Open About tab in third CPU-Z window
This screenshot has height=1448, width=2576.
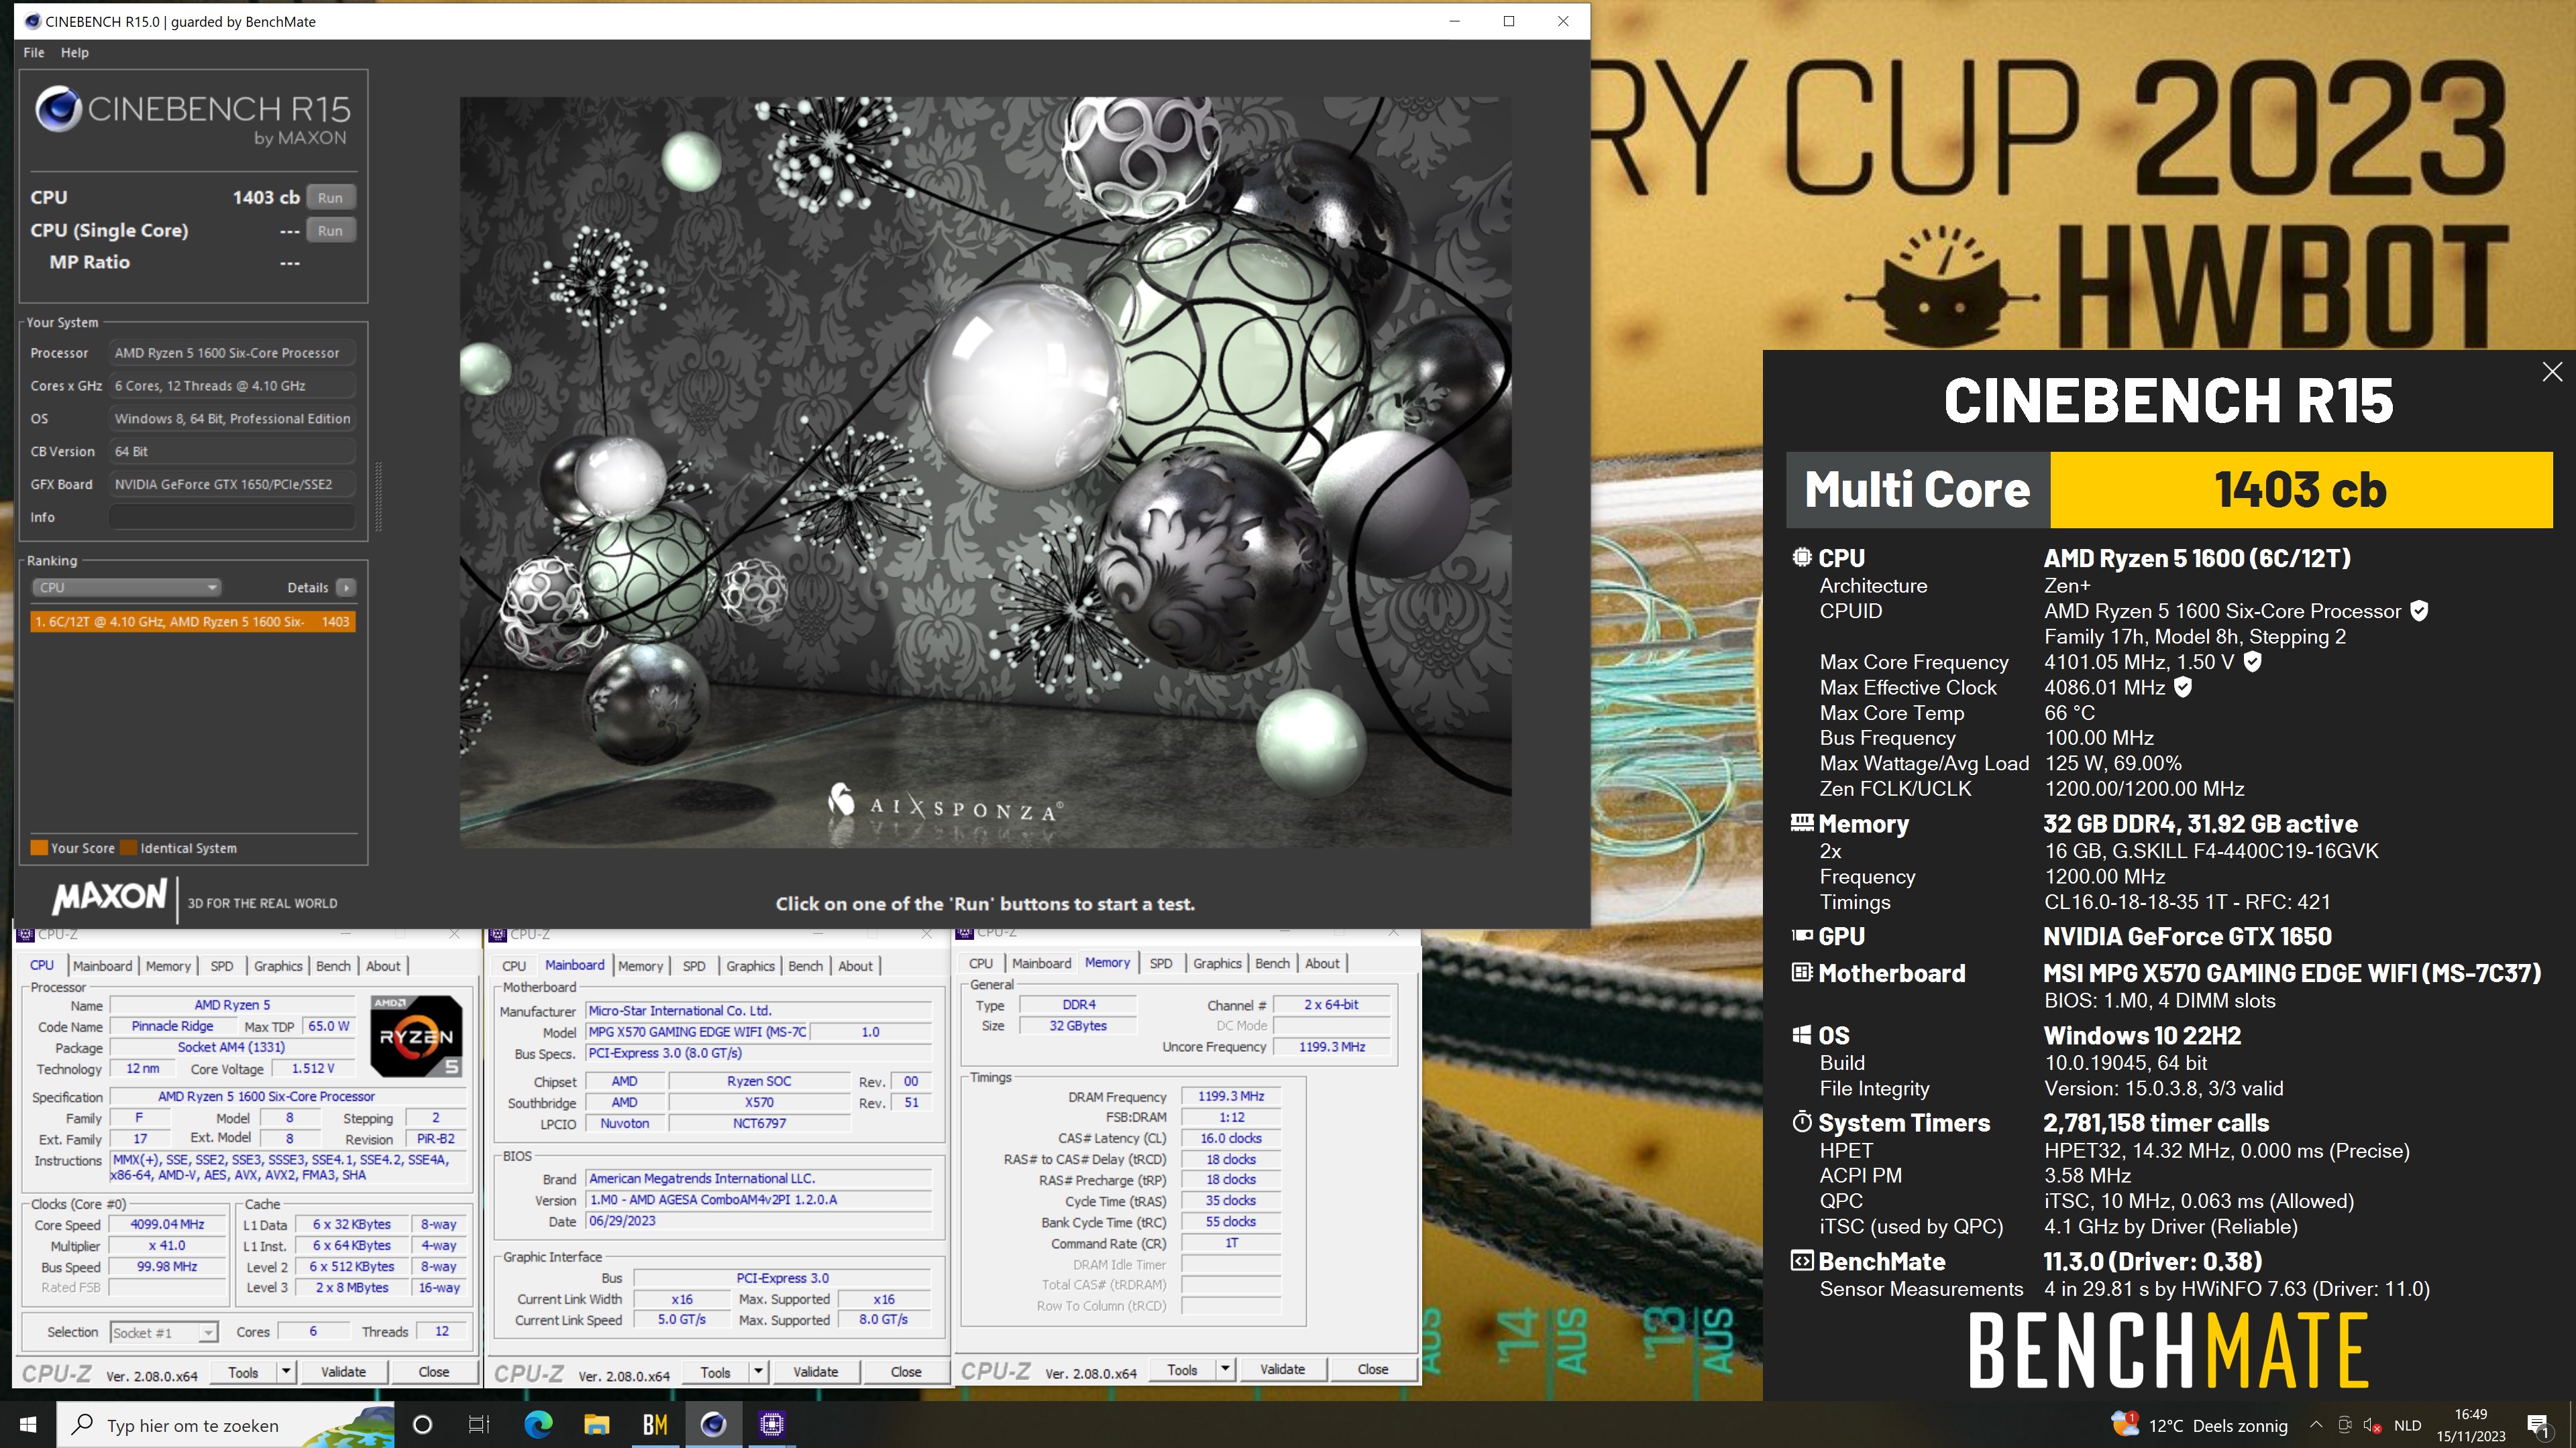tap(1322, 963)
